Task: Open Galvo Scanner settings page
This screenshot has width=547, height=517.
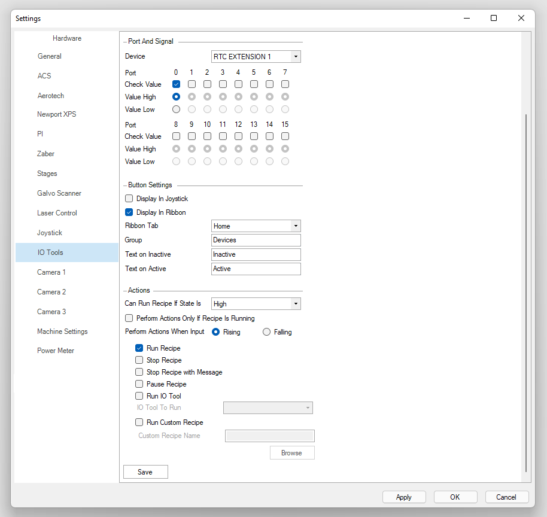Action: (59, 193)
